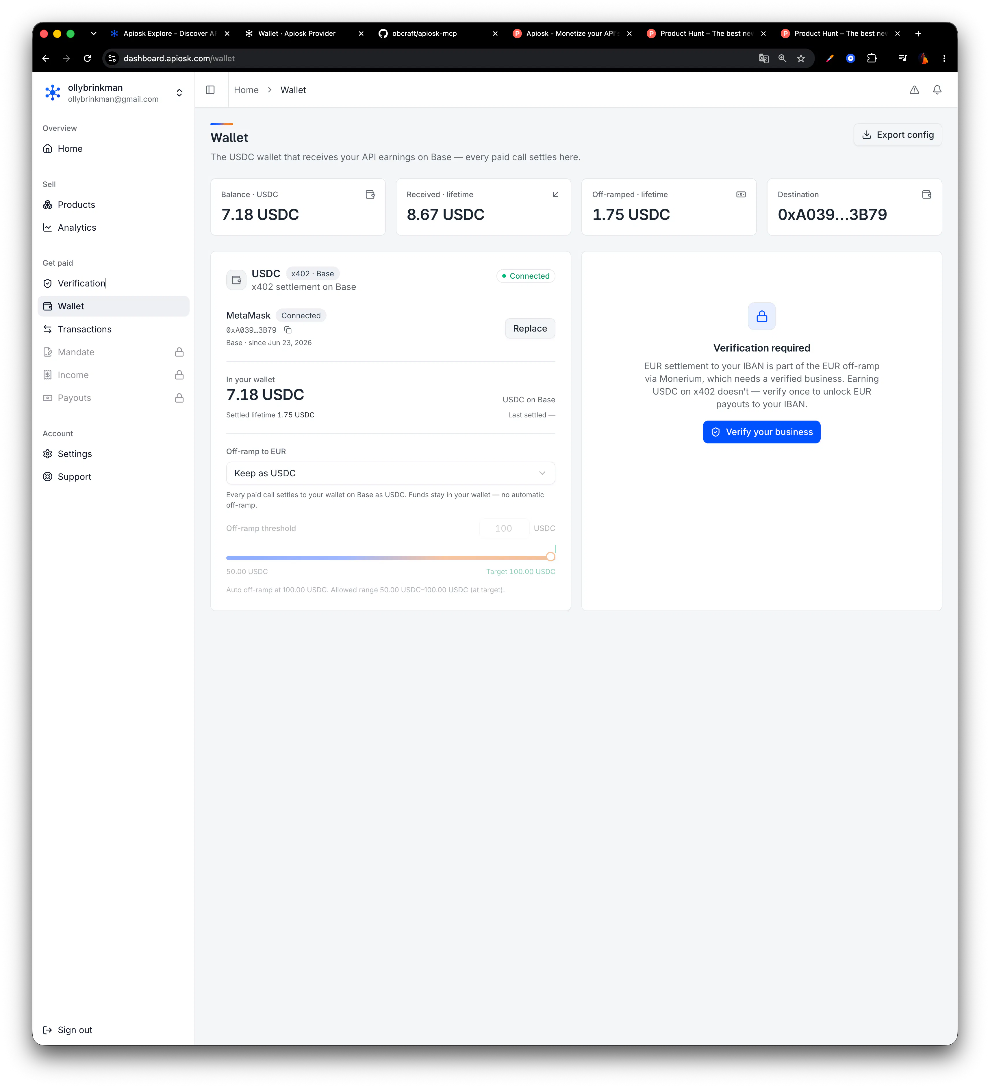Open Settings in the sidebar

point(113,454)
